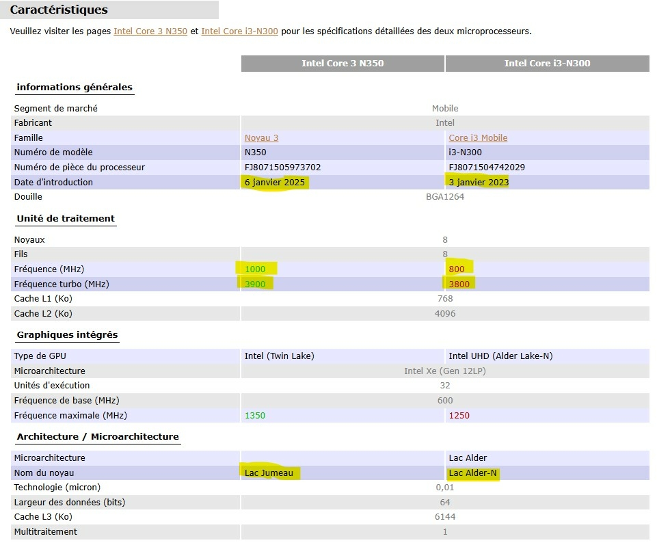This screenshot has height=545, width=657.
Task: Click the highlighted Lac Jumeau core name
Action: point(272,473)
